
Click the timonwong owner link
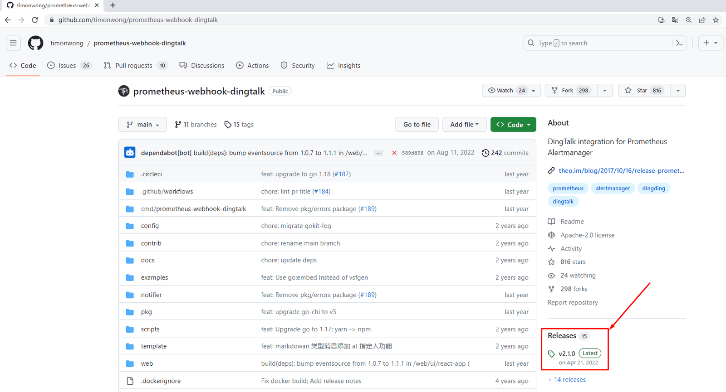(67, 43)
